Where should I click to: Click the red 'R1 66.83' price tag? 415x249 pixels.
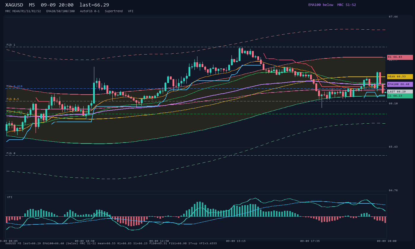point(400,57)
